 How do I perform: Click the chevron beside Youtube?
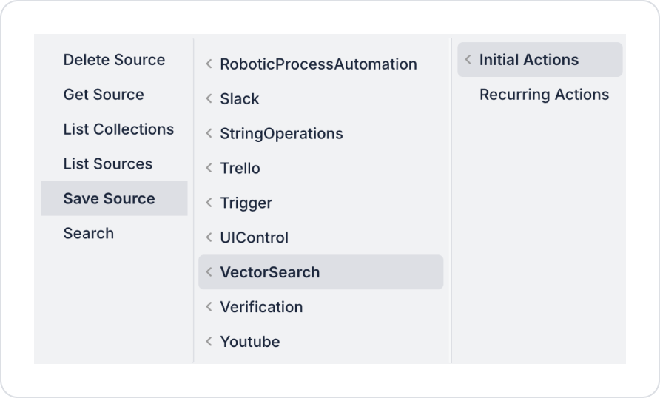[x=209, y=342]
